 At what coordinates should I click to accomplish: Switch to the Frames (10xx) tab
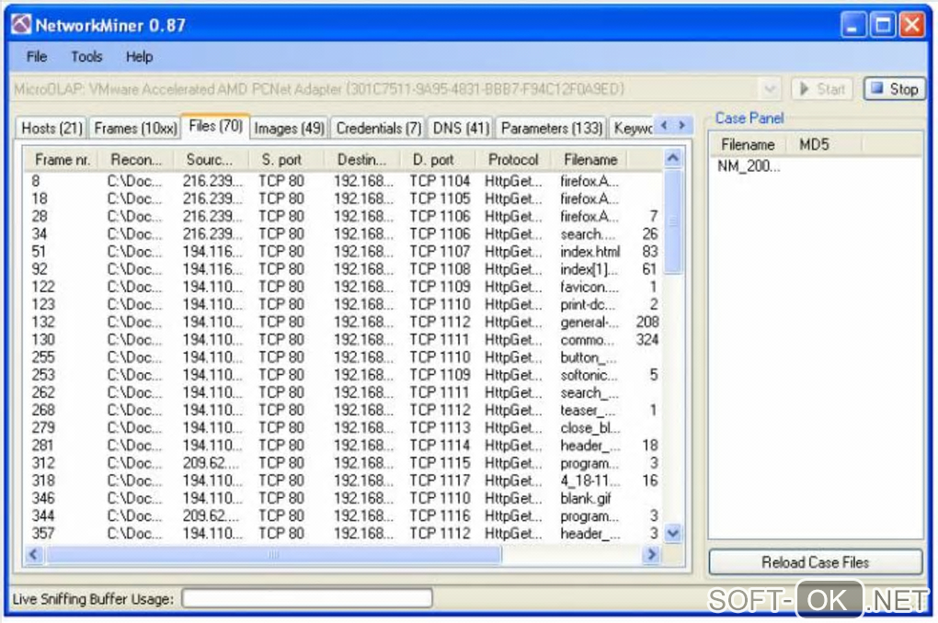click(x=135, y=128)
